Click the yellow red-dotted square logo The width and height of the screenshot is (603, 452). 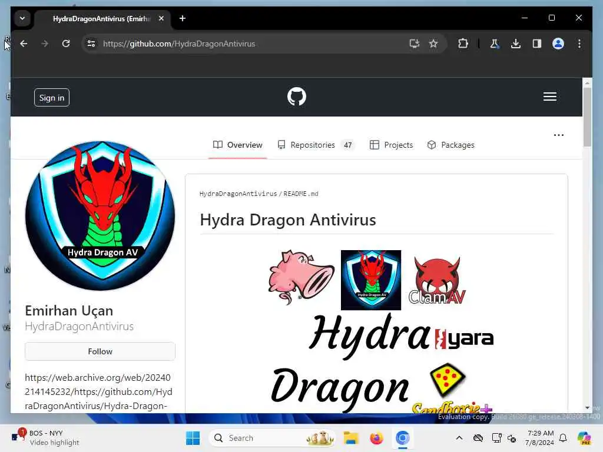click(x=448, y=380)
